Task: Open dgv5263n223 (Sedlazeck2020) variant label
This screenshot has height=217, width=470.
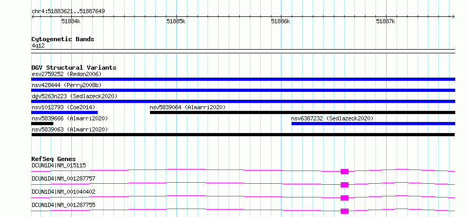Action: click(74, 96)
